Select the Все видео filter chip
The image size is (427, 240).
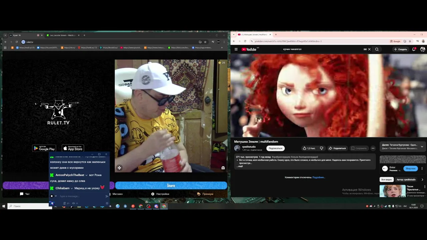pyautogui.click(x=387, y=180)
